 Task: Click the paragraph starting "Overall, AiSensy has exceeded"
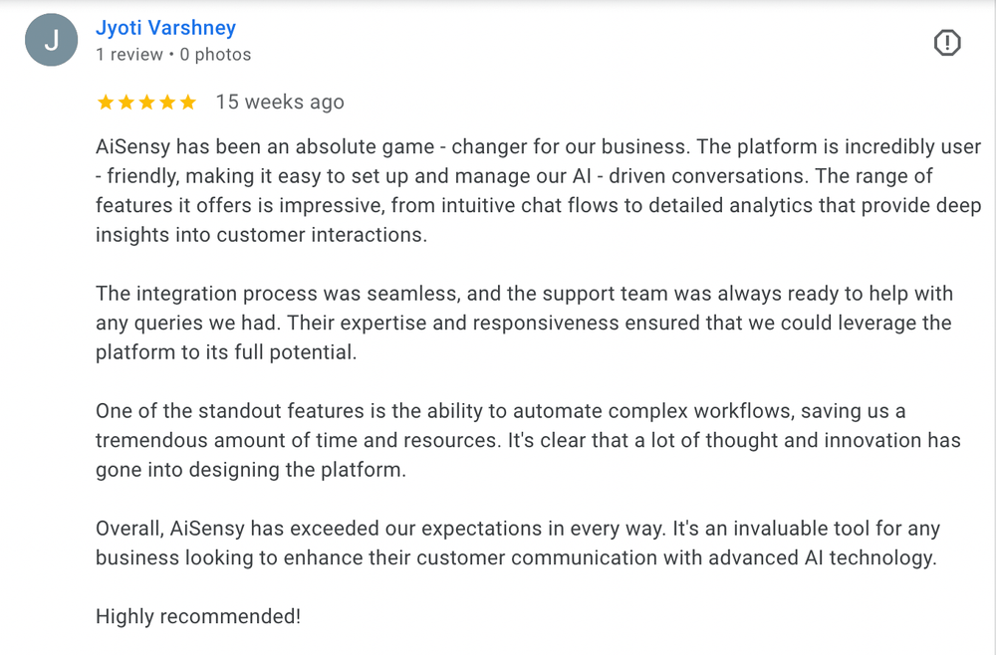coord(518,543)
